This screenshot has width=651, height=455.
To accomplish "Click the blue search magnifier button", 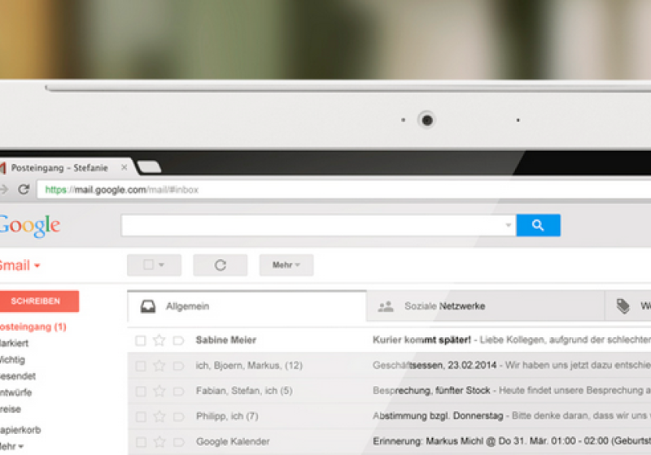I will point(538,225).
